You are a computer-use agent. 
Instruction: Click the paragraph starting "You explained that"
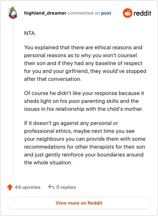pyautogui.click(x=85, y=63)
